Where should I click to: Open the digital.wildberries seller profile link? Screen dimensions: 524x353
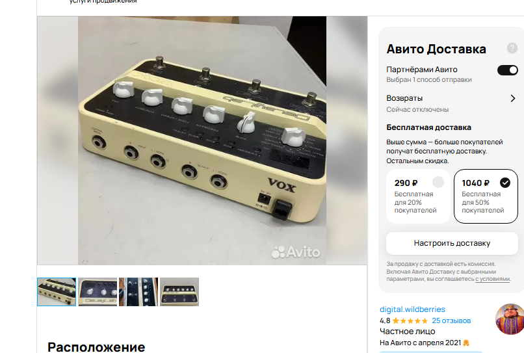[412, 309]
